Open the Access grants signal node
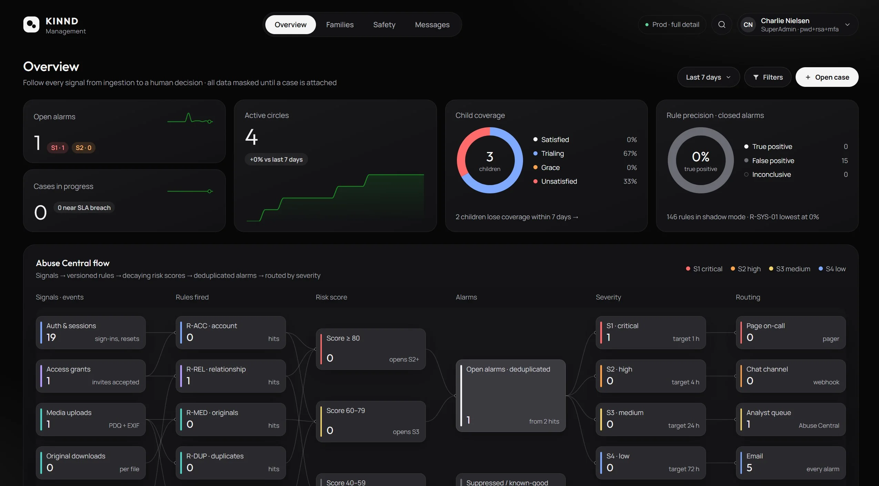The height and width of the screenshot is (486, 879). [91, 376]
